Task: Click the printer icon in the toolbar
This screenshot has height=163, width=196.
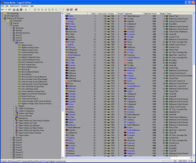Action: 21,10
